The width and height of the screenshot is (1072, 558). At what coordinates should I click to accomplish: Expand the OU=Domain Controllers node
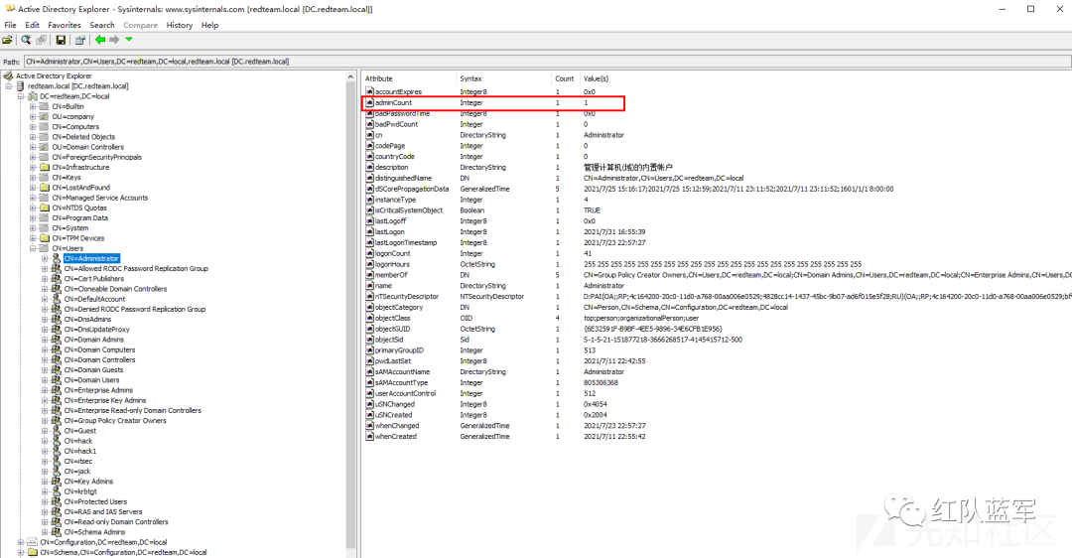(32, 147)
